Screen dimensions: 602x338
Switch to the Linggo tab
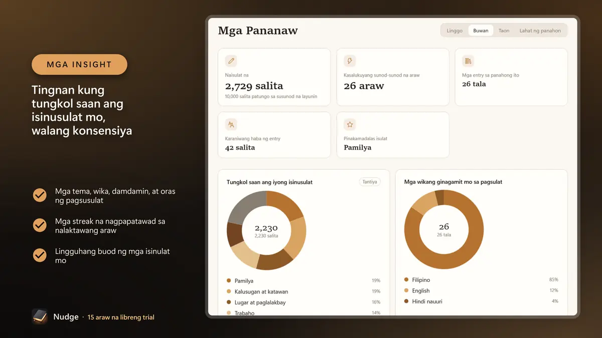pyautogui.click(x=455, y=31)
